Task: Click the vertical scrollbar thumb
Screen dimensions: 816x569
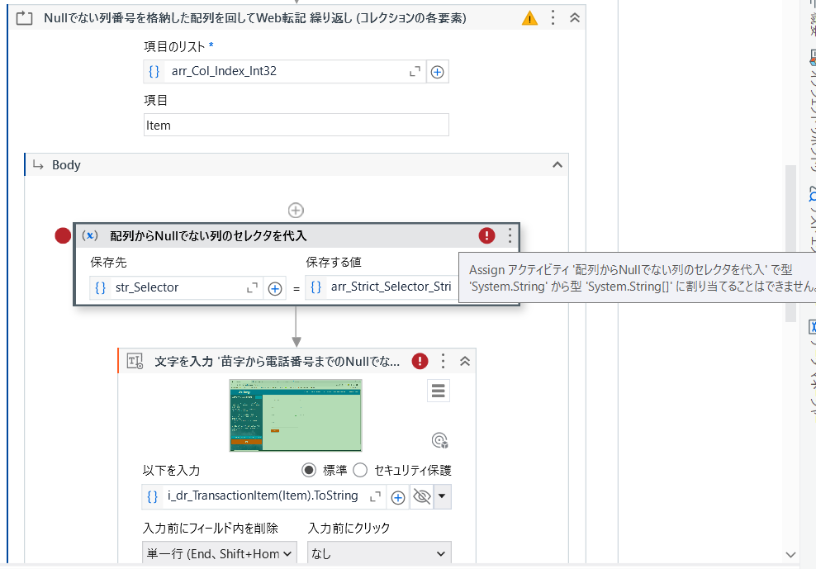Action: pos(790,244)
